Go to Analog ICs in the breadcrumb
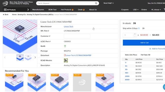The width and height of the screenshot is (165, 92). tap(22, 15)
